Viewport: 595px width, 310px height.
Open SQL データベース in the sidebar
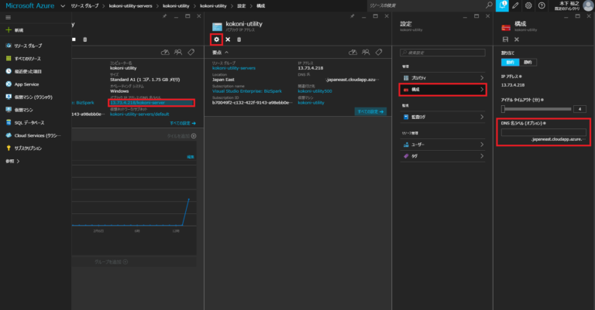[x=25, y=123]
